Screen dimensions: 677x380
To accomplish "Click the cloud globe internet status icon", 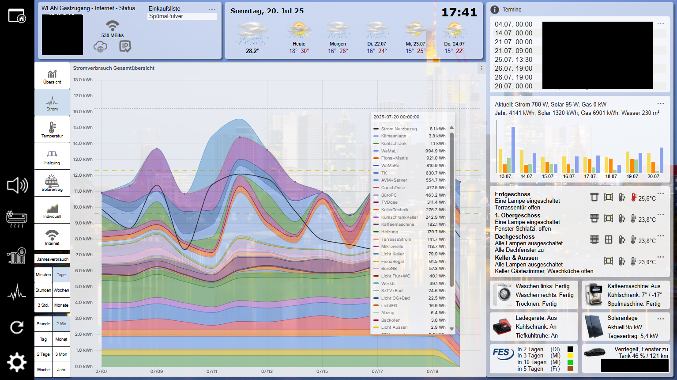I will [101, 46].
